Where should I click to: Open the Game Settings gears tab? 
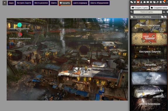click(164, 2)
